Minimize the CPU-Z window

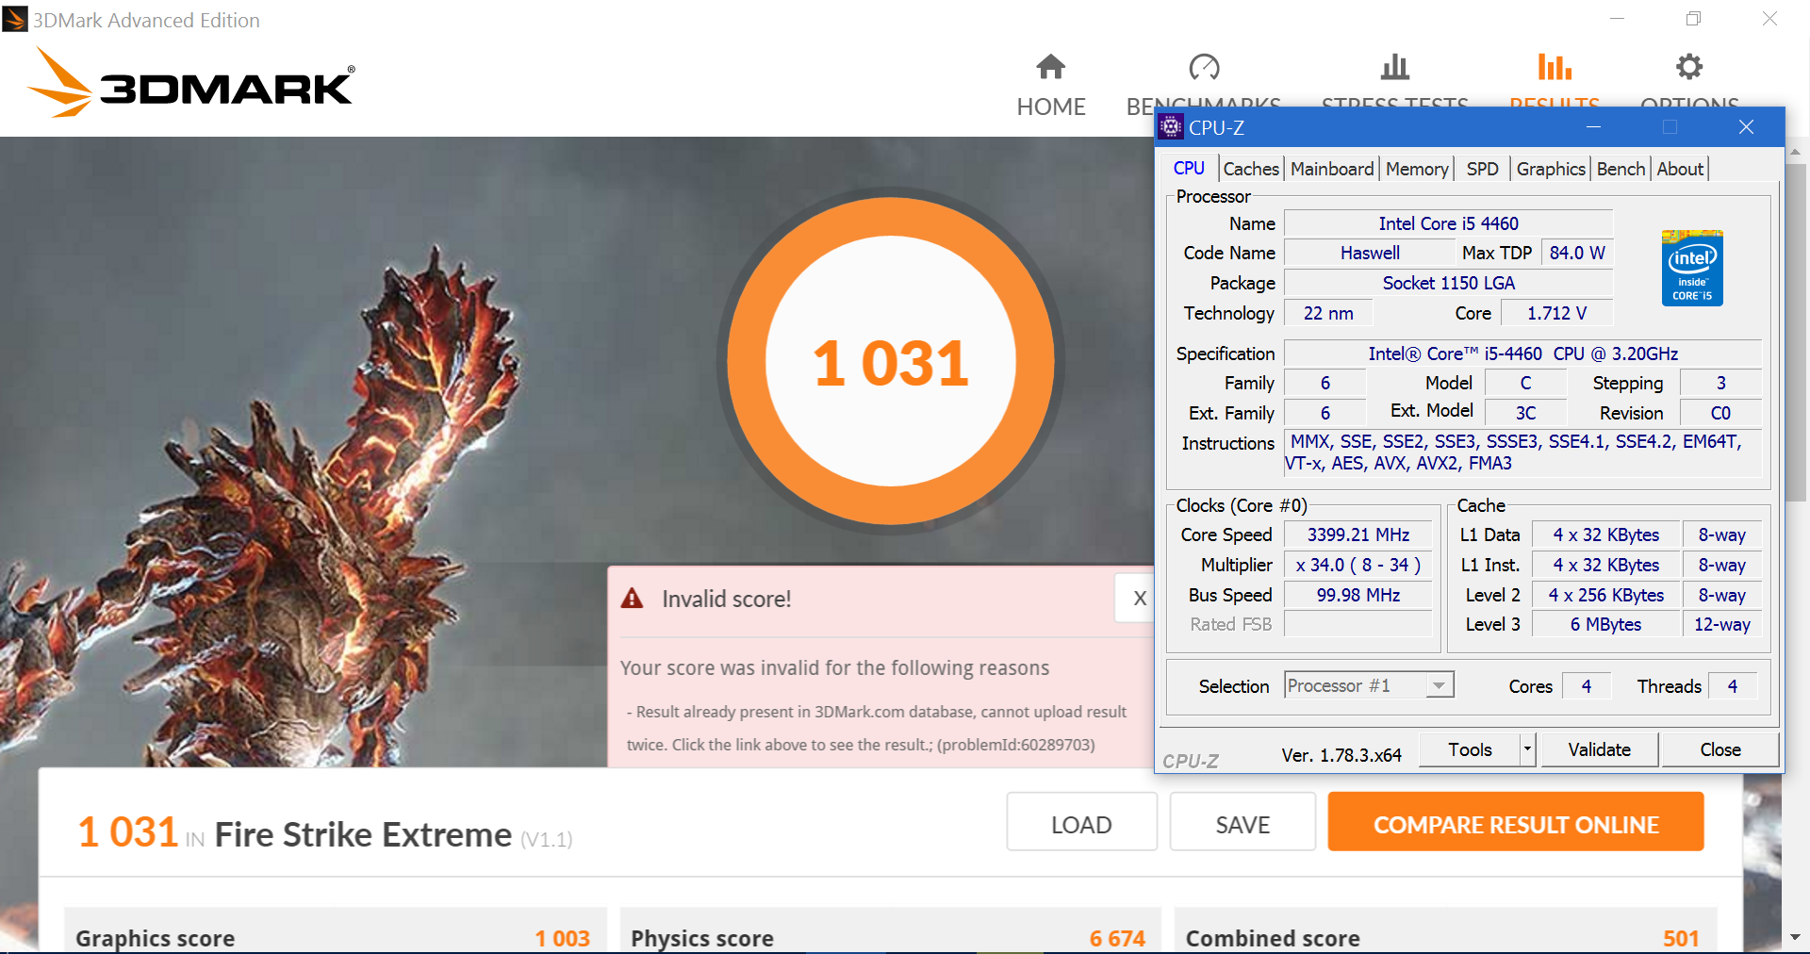(1593, 127)
